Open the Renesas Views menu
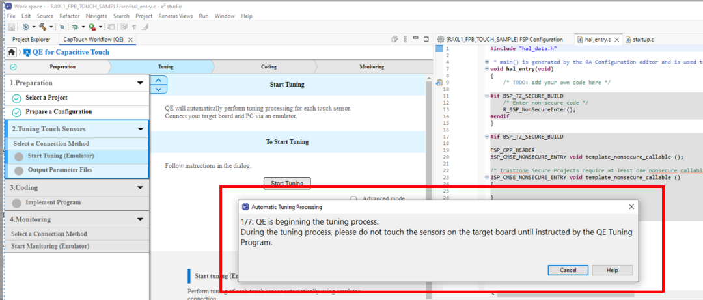Viewport: 703px width, 300px height. coord(176,16)
